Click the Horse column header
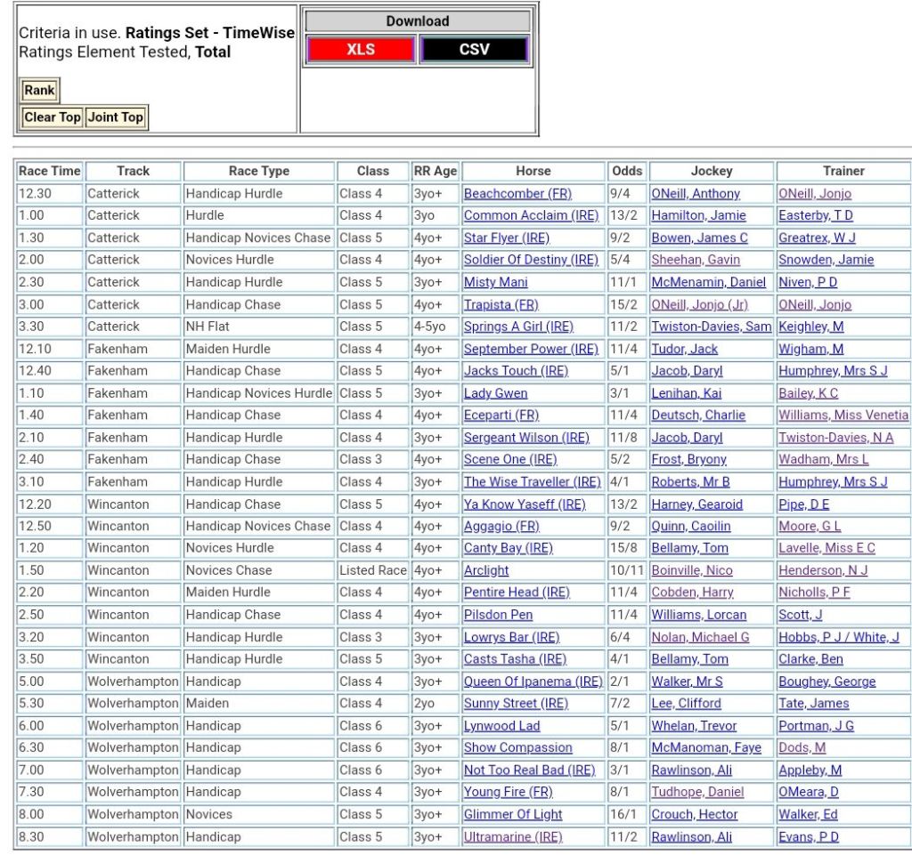 tap(533, 171)
